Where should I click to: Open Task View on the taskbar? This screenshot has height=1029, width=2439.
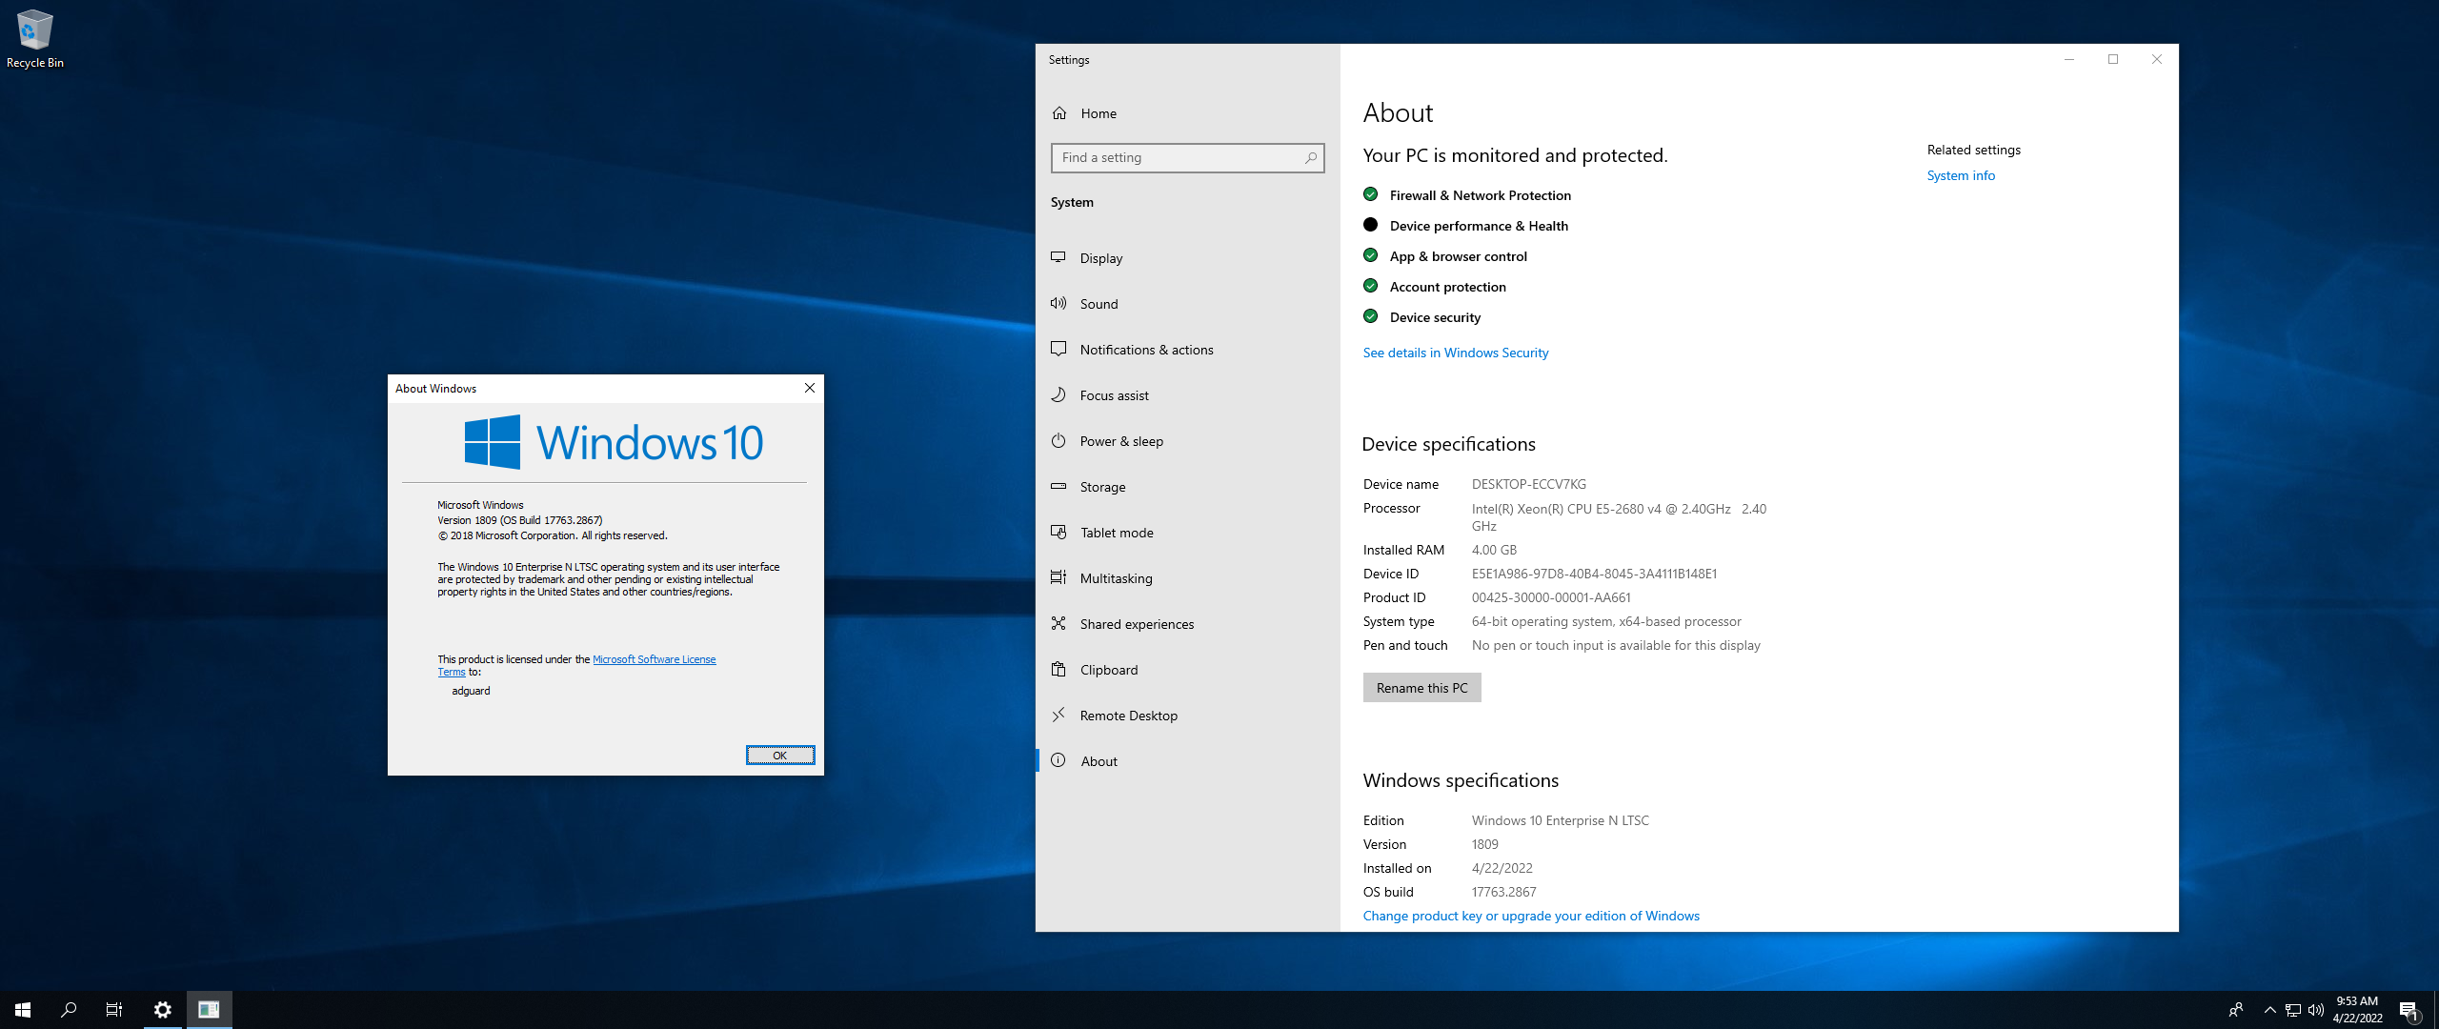pyautogui.click(x=114, y=1010)
